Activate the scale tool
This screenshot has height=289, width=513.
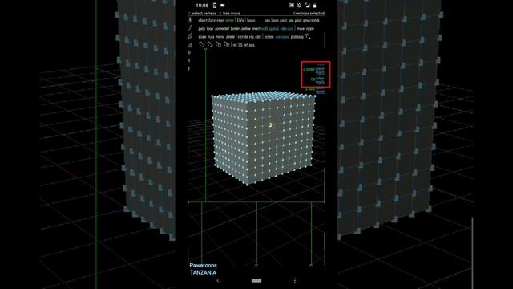[202, 37]
